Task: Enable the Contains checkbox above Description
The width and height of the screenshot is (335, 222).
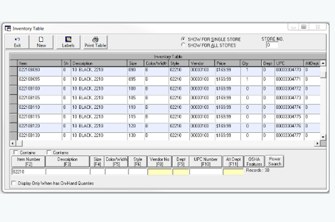Action: [x=49, y=152]
